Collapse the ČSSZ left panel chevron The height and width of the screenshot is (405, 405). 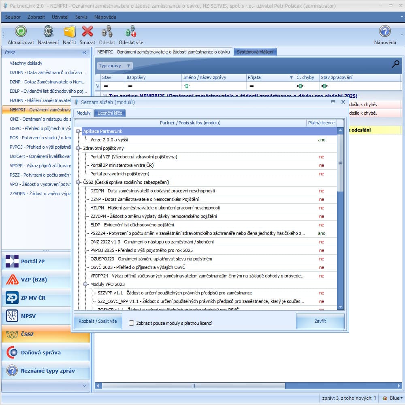84,52
